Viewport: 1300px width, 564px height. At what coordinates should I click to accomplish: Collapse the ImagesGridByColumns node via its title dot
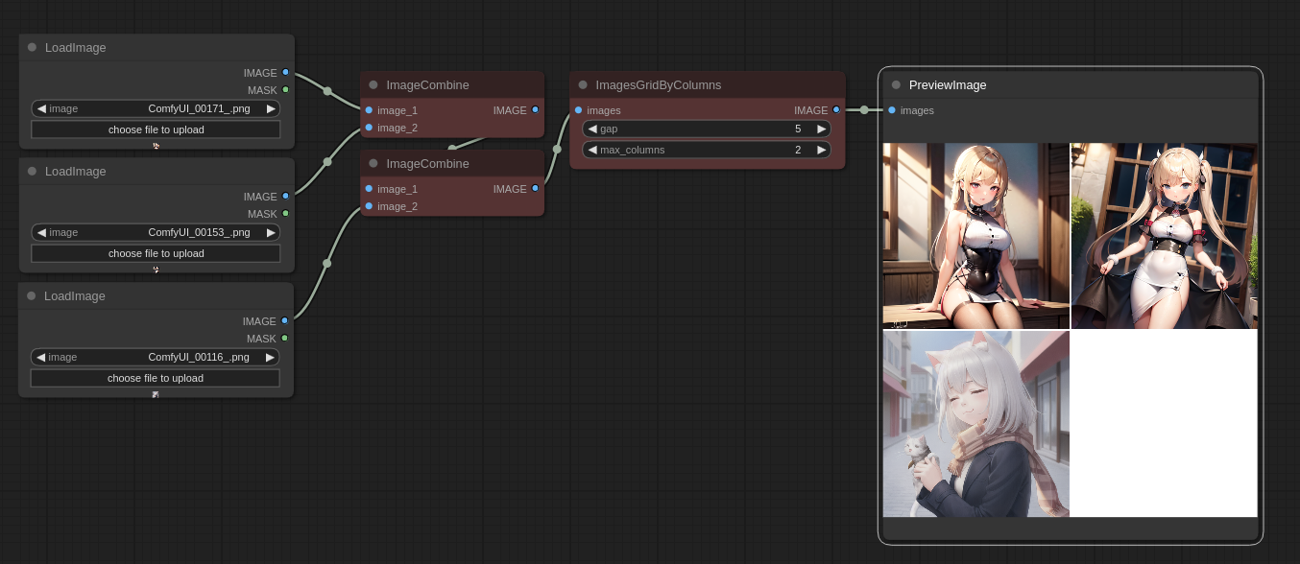[x=583, y=84]
